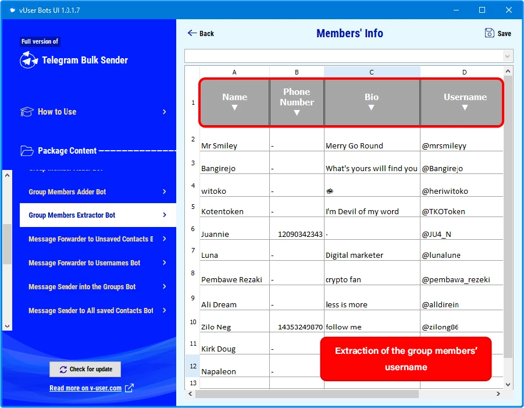Image resolution: width=524 pixels, height=408 pixels.
Task: Select the phone cell 14353249870
Action: pyautogui.click(x=297, y=321)
